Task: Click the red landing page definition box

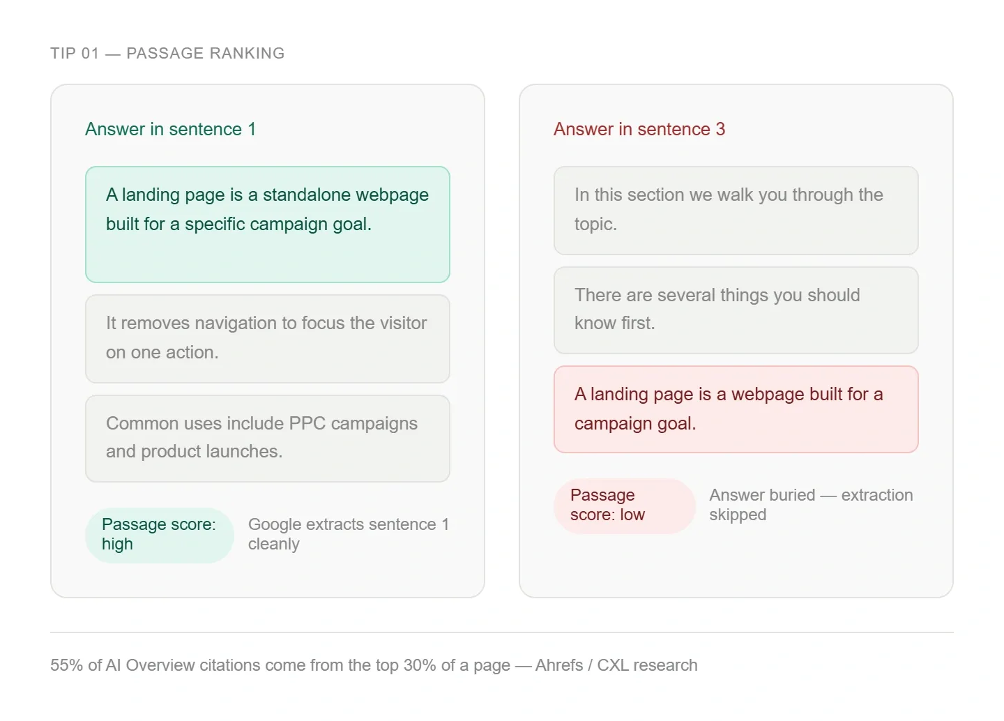Action: [x=736, y=409]
